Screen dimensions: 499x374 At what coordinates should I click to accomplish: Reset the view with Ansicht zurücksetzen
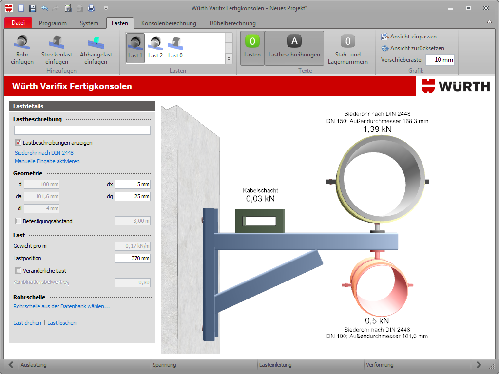click(413, 48)
